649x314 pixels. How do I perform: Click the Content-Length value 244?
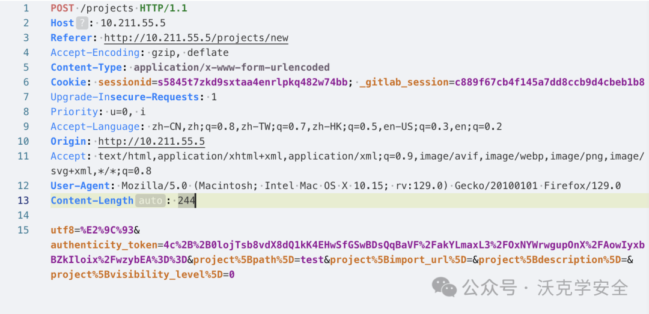tap(186, 201)
